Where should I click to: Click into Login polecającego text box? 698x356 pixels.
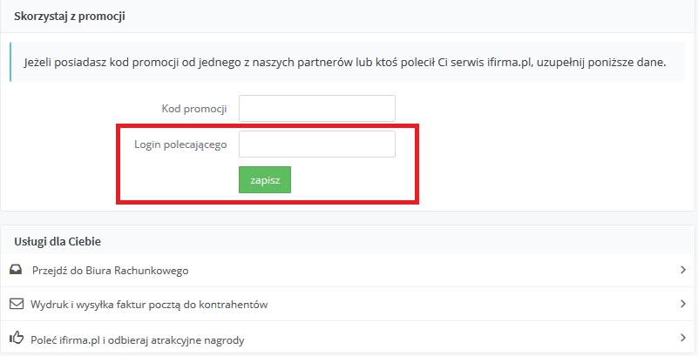point(316,144)
